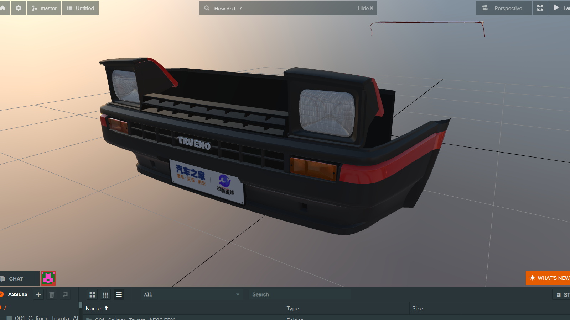Open What's New notifications
This screenshot has height=320, width=570.
click(548, 278)
